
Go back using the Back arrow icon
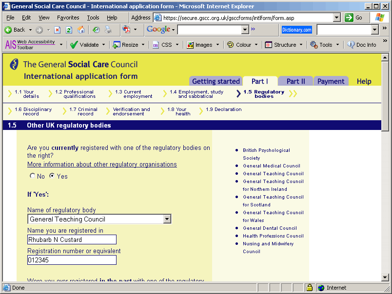[x=8, y=30]
